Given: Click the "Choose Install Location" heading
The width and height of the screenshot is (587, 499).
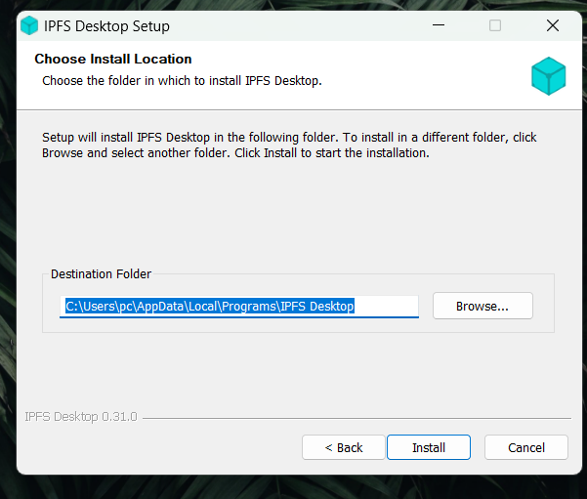Looking at the screenshot, I should click(113, 59).
